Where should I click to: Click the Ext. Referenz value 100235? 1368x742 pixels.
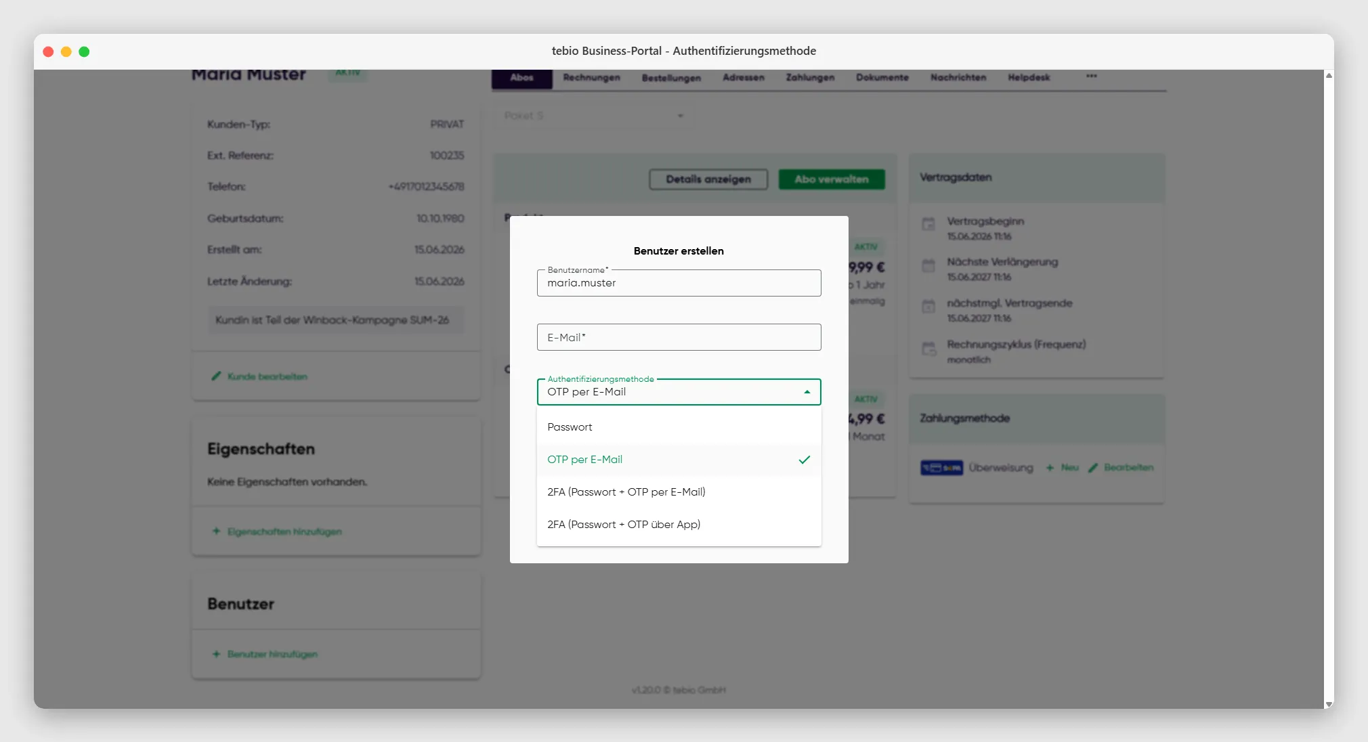(447, 156)
